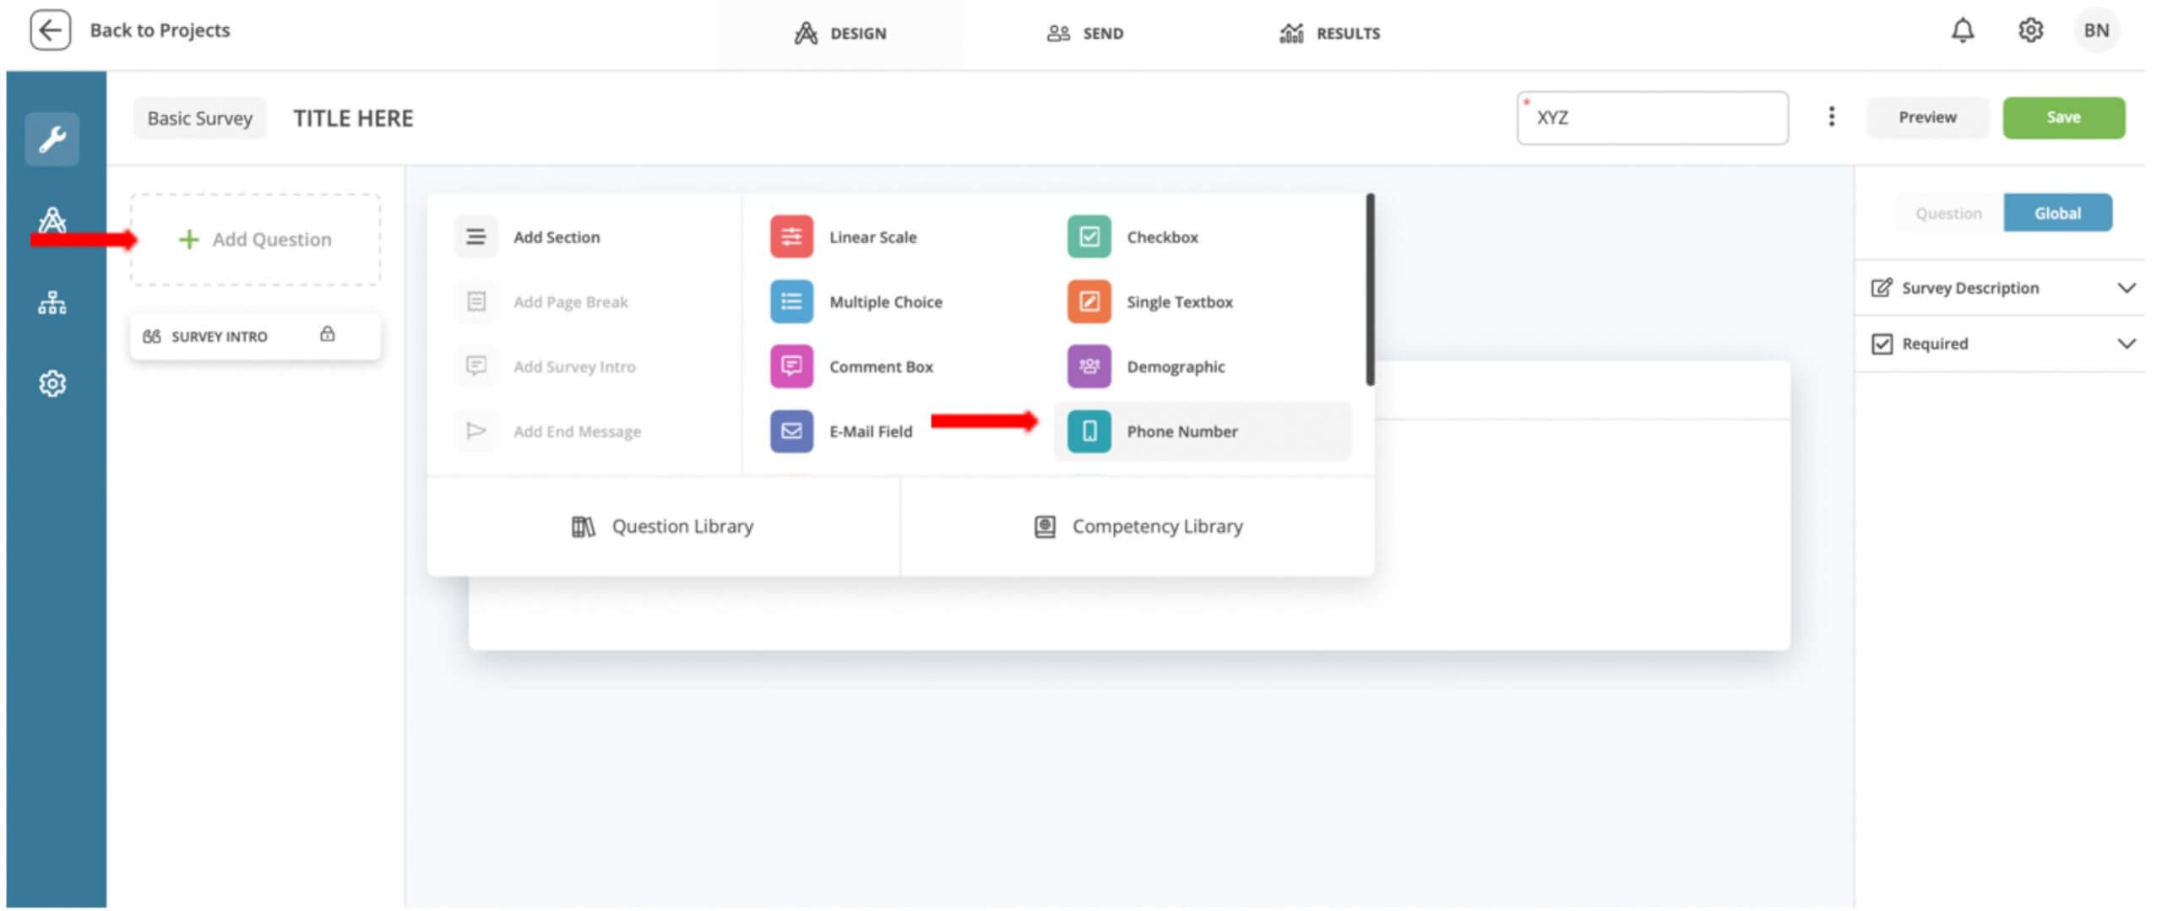Select Linear Scale label

(872, 237)
